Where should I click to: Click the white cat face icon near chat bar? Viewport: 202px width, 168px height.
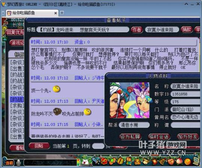pos(85,162)
